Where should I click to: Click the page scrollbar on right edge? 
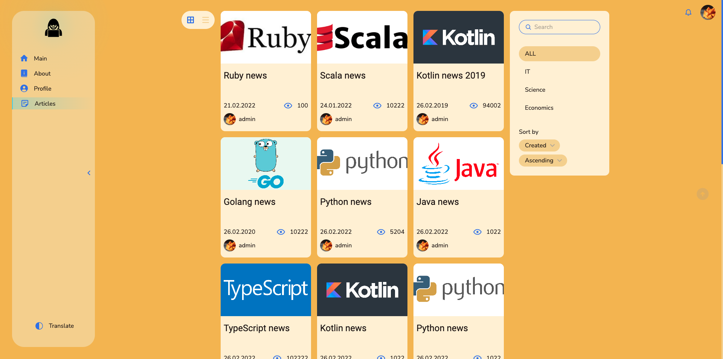pyautogui.click(x=722, y=82)
